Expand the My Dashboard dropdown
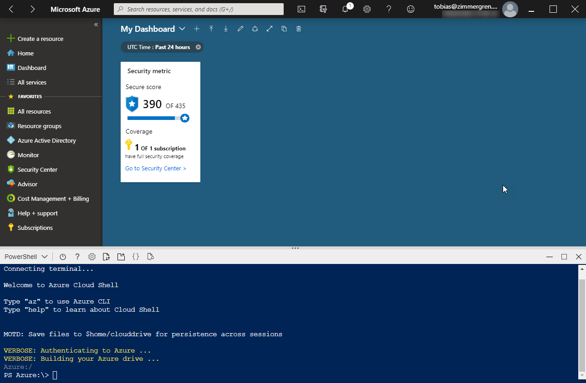The image size is (586, 383). click(182, 29)
